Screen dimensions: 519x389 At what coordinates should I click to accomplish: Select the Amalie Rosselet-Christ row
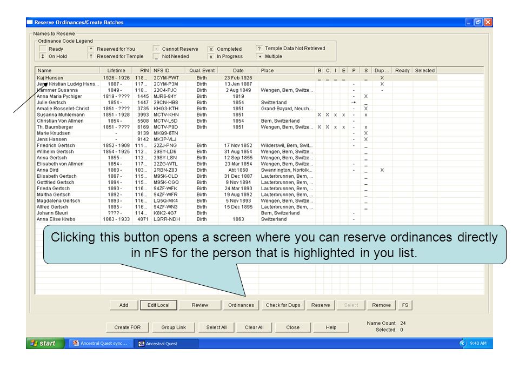(x=236, y=109)
